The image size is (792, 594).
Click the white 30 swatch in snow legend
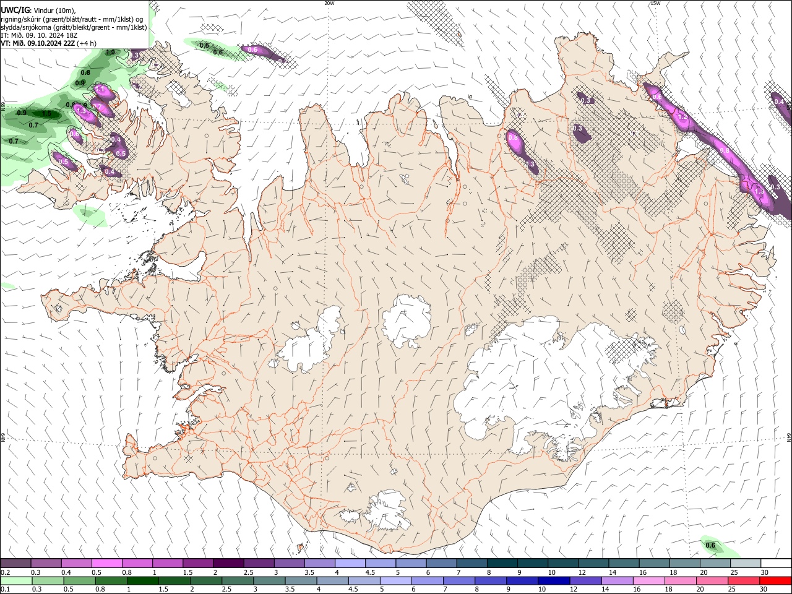click(776, 564)
